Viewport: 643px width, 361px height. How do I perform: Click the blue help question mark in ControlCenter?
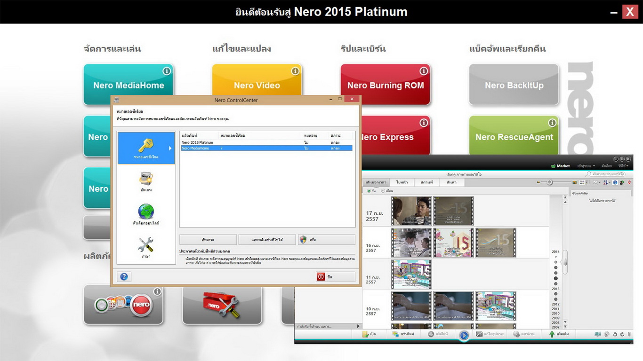click(x=124, y=277)
